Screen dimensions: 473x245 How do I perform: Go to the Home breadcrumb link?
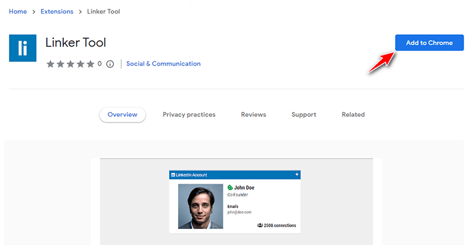click(x=18, y=11)
